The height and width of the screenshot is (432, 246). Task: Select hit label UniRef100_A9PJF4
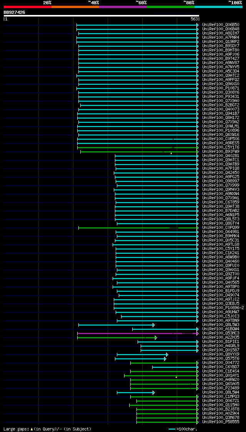(221, 279)
